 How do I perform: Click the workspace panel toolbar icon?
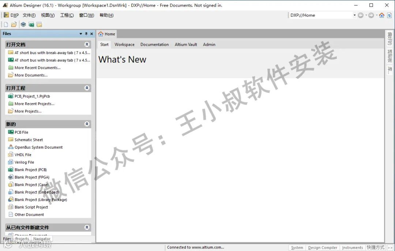tap(39, 24)
